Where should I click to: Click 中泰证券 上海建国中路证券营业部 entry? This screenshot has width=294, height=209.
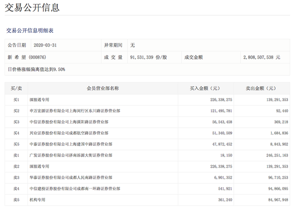[x=71, y=144]
